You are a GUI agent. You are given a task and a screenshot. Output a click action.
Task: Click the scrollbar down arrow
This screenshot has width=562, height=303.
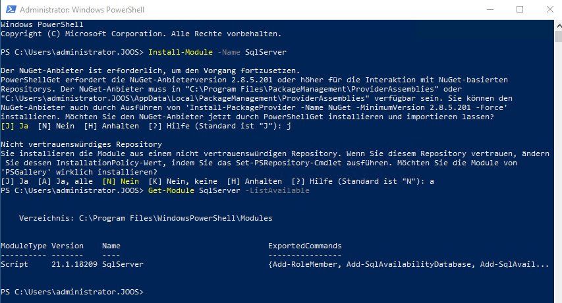(555, 297)
